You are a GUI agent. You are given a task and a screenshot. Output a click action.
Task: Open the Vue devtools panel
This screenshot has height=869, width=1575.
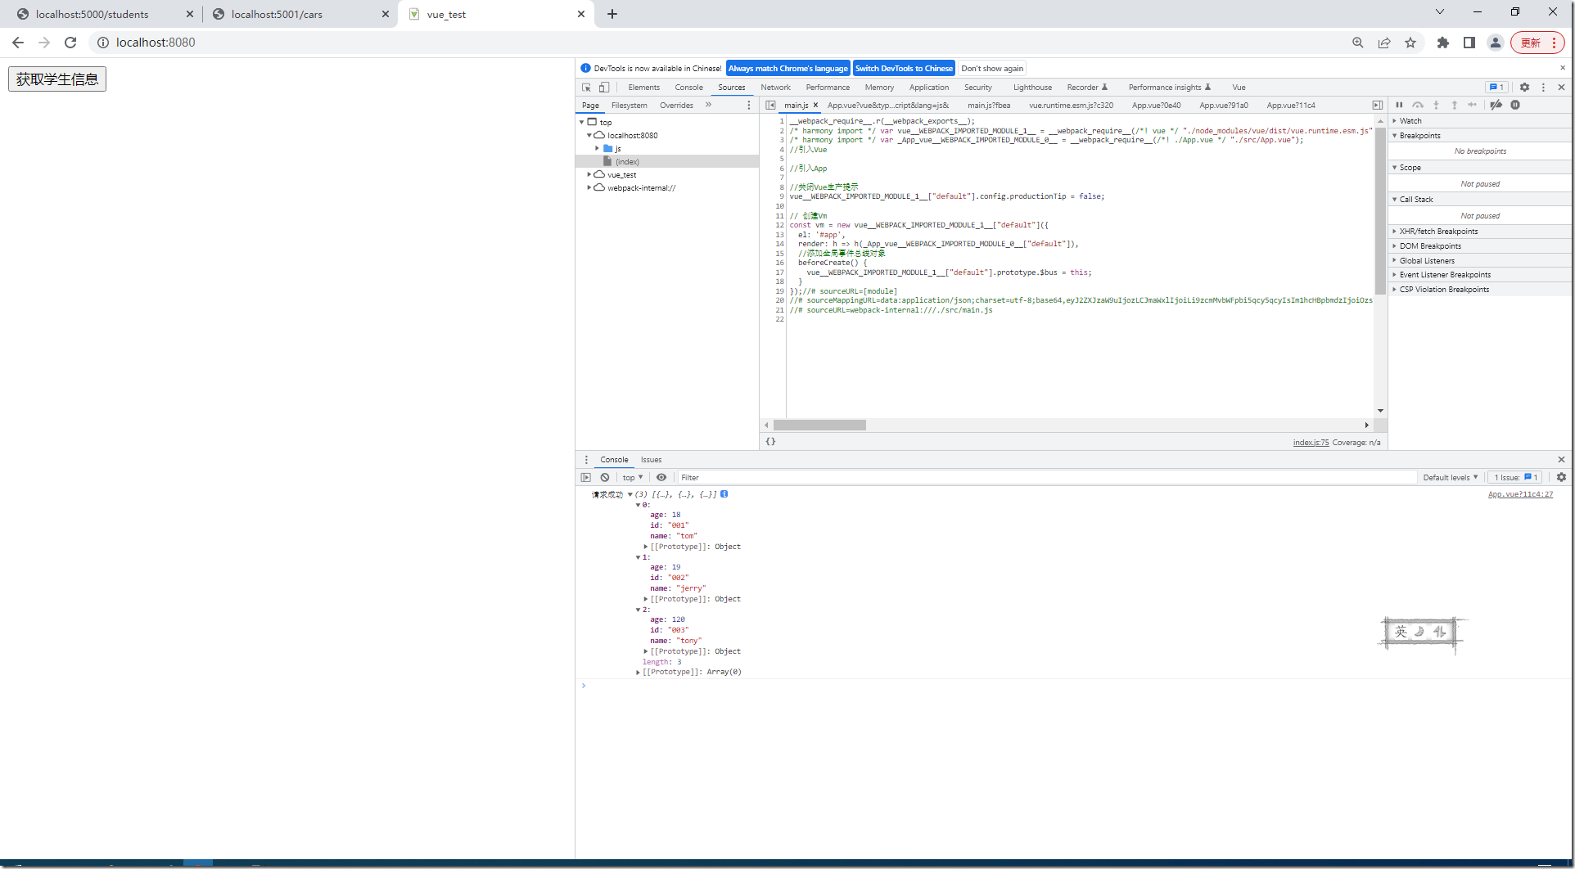click(1239, 88)
